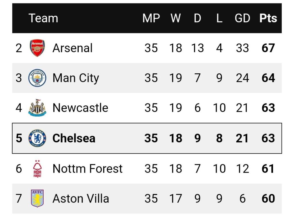
Task: Open the Aston Villa team name
Action: click(x=81, y=199)
